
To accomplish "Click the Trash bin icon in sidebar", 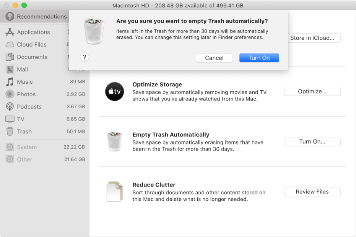I will pos(10,131).
